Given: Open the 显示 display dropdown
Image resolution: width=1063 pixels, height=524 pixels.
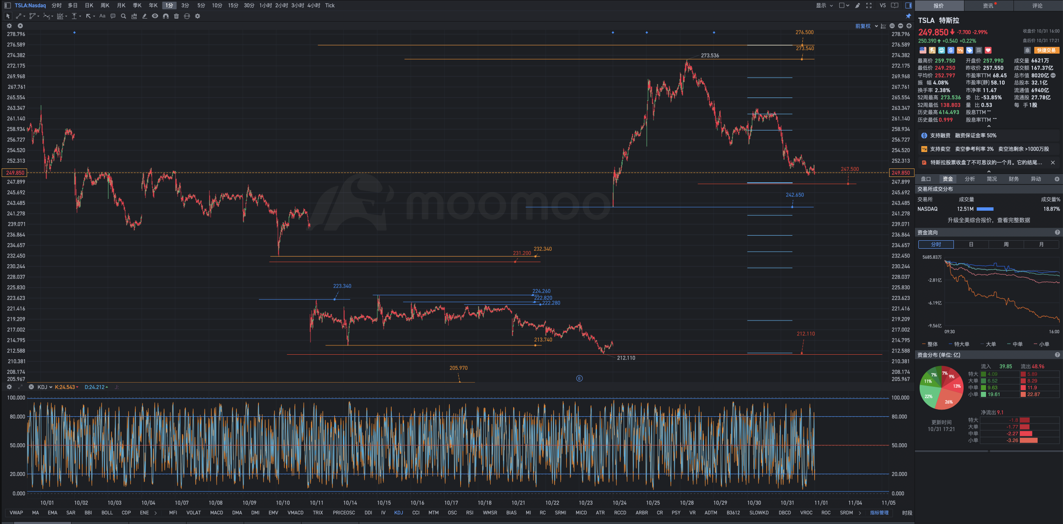Looking at the screenshot, I should 824,5.
